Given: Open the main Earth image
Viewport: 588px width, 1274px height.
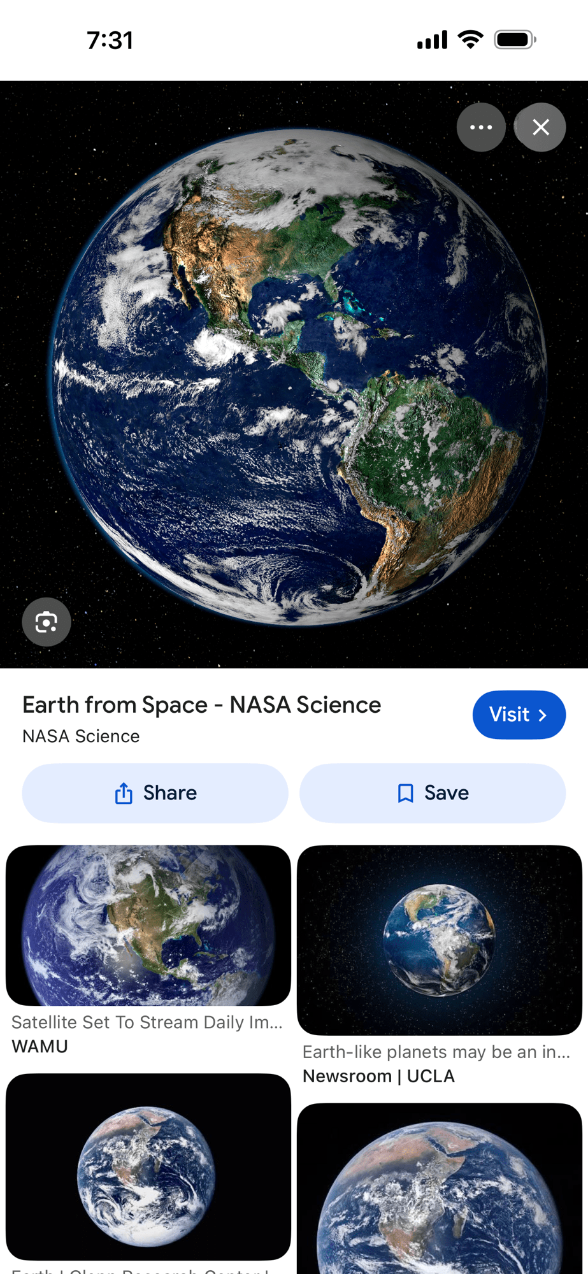Looking at the screenshot, I should pos(297,377).
